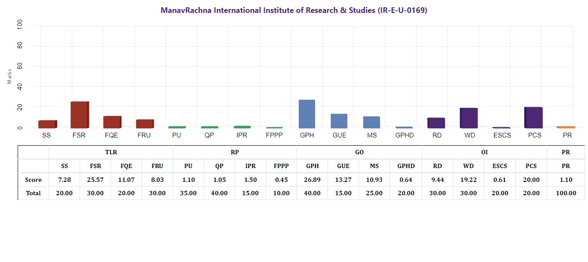Click the red FRU chart bar
588x262 pixels.
pyautogui.click(x=145, y=124)
